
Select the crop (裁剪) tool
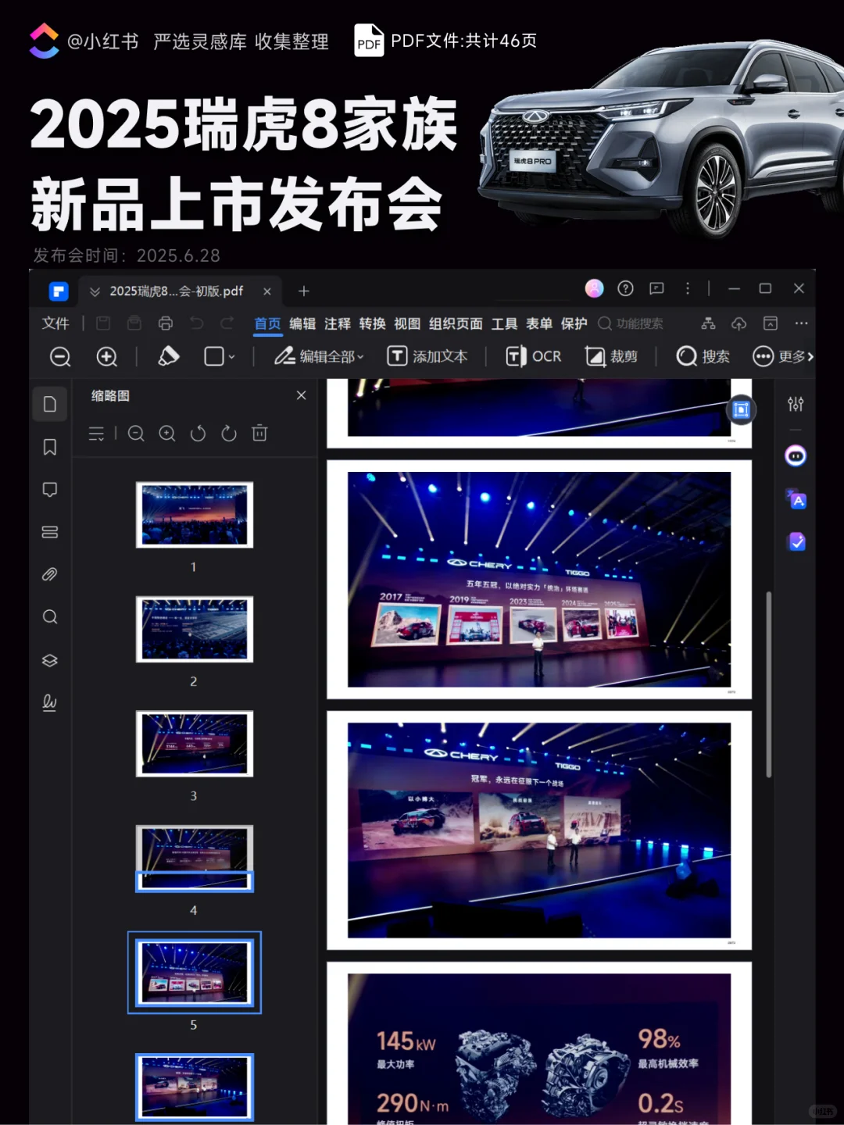613,356
